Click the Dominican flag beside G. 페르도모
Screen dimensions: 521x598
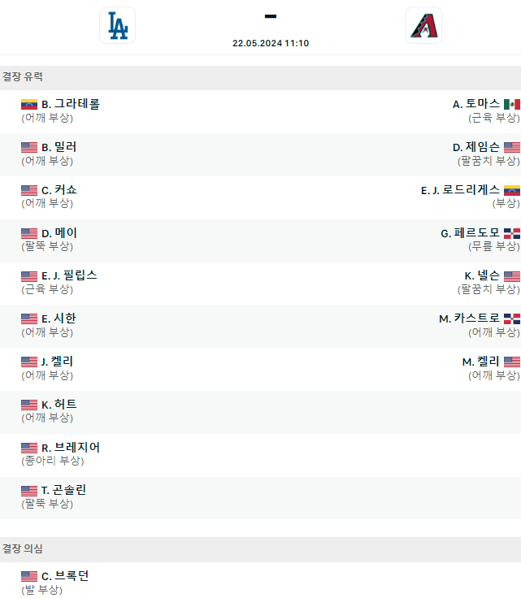click(511, 233)
